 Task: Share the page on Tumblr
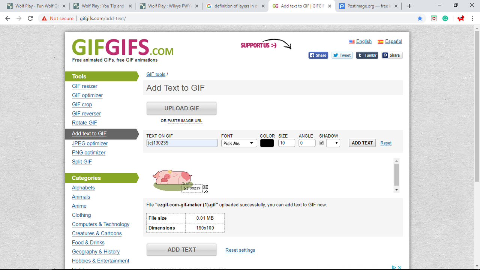(x=367, y=55)
